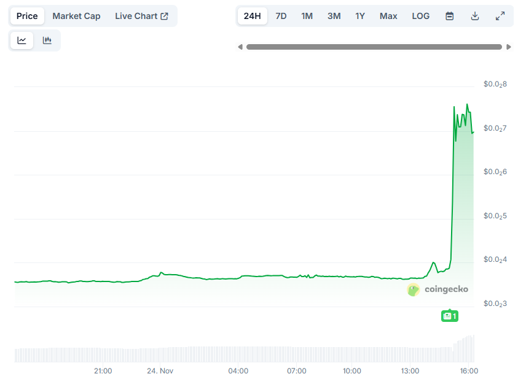Click the left arrow of the chart scrollbar

coord(240,46)
